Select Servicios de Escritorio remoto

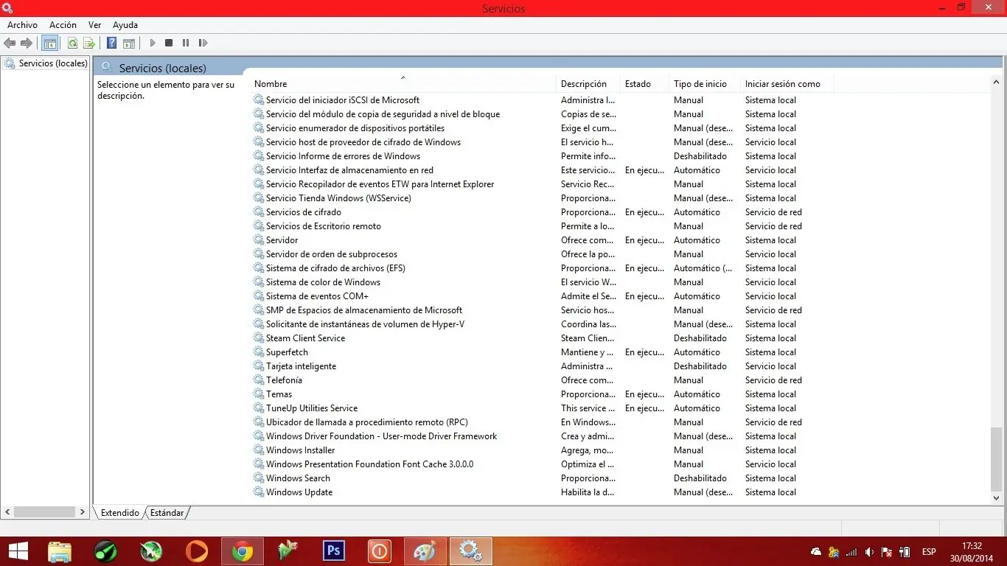point(543,226)
